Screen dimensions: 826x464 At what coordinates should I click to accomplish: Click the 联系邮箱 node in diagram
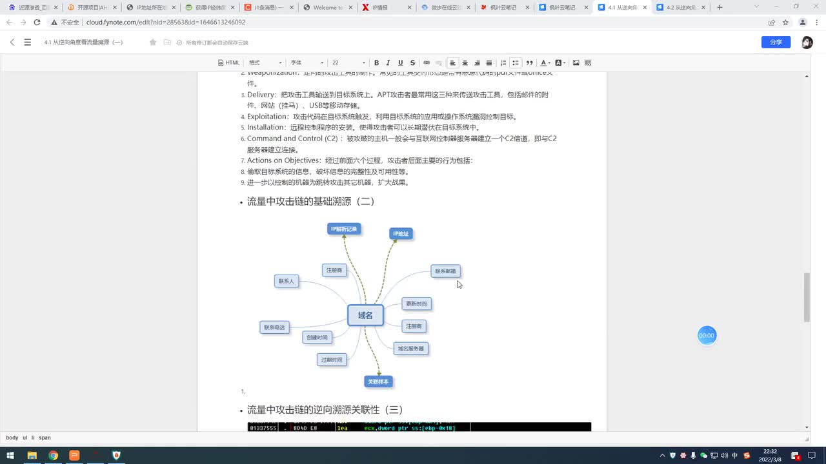click(x=445, y=271)
